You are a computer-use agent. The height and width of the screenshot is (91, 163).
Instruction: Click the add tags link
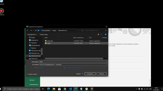pyautogui.click(x=76, y=68)
